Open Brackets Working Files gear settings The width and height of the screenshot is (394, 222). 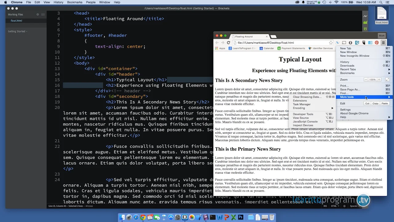pos(38,14)
